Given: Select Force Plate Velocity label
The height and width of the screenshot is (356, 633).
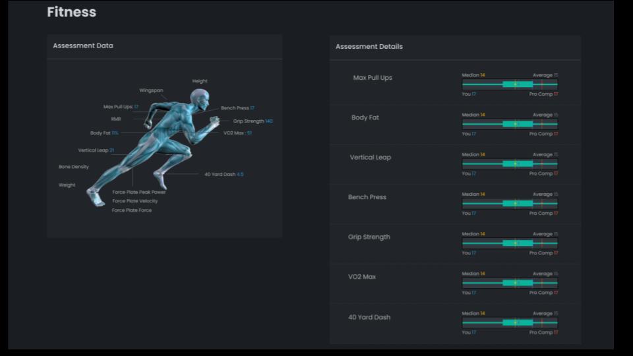Looking at the screenshot, I should pos(135,201).
